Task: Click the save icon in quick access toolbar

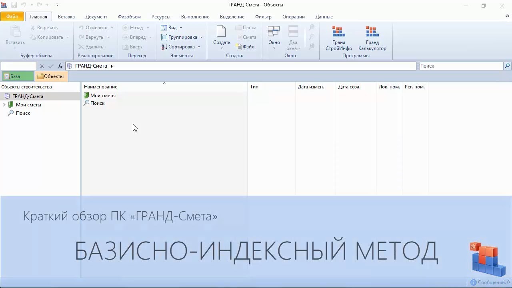Action: click(x=14, y=5)
